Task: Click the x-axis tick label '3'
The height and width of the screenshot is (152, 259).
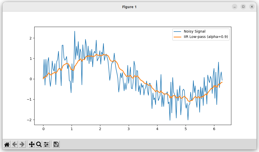Action: click(129, 129)
